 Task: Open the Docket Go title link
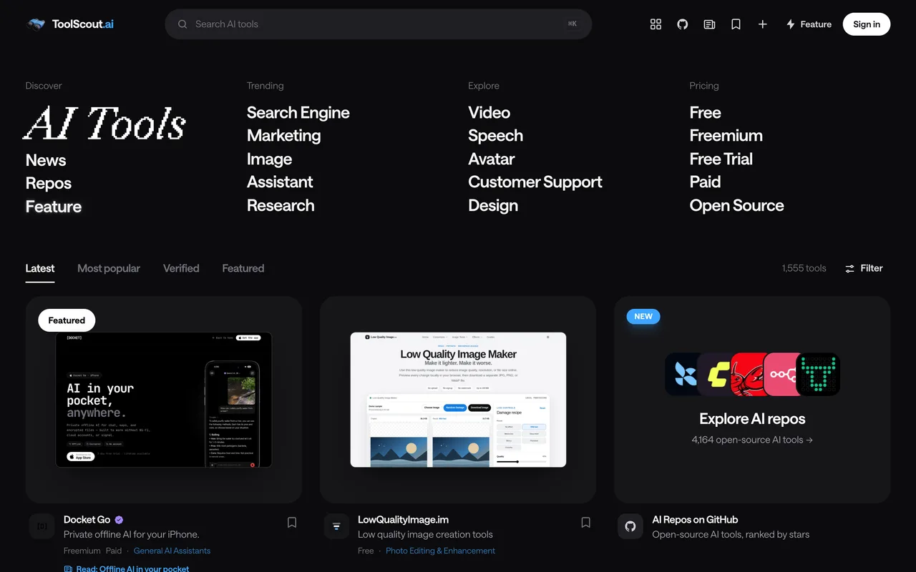[87, 520]
